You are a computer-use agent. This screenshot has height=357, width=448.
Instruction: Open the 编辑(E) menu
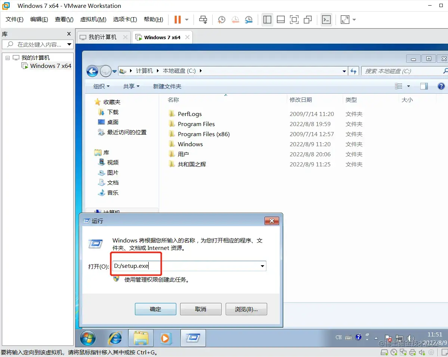click(x=39, y=19)
